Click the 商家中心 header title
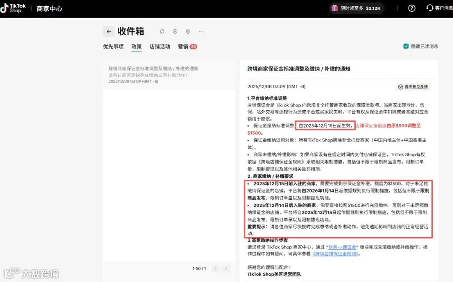Screen dimensions: 453x282 pos(49,9)
